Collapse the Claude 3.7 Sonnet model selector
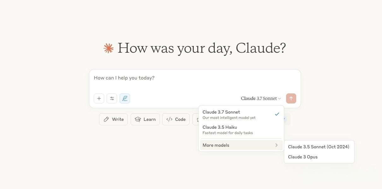Screen dimensions: 382x189 pos(261,98)
